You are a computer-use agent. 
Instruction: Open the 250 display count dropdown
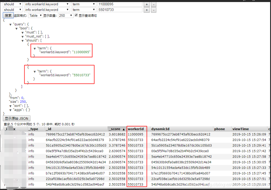point(66,16)
